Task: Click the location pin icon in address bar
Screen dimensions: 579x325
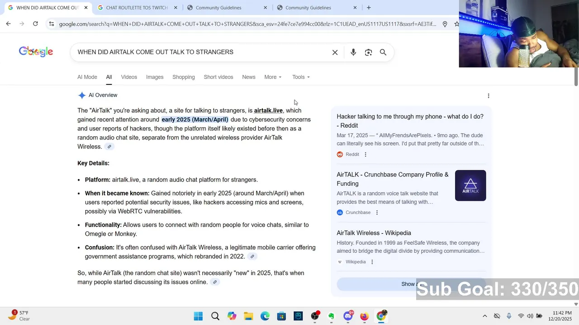Action: tap(445, 24)
